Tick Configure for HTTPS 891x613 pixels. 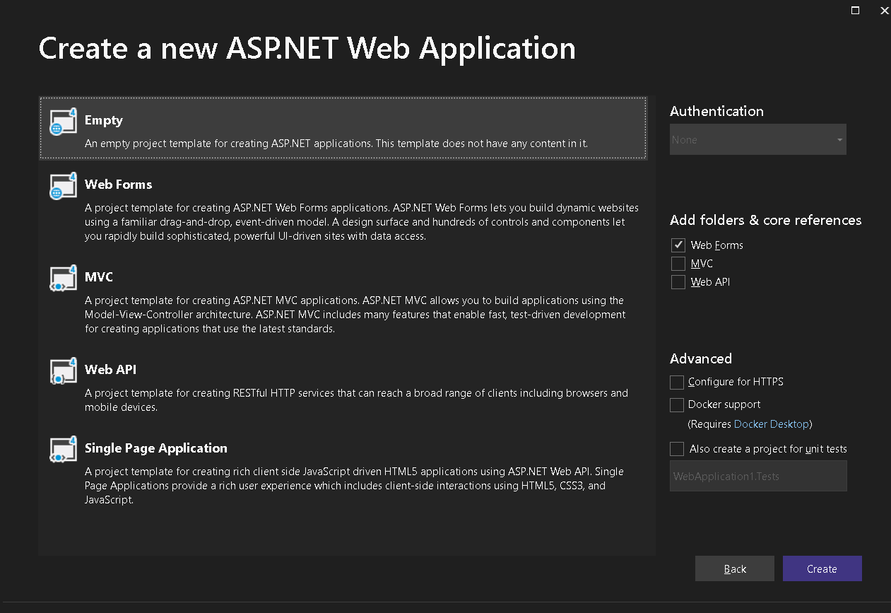(x=677, y=383)
